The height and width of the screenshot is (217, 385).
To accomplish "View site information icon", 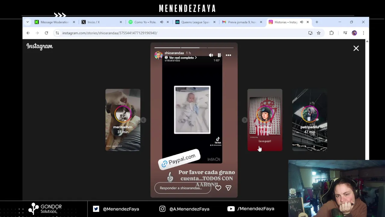I will point(57,33).
